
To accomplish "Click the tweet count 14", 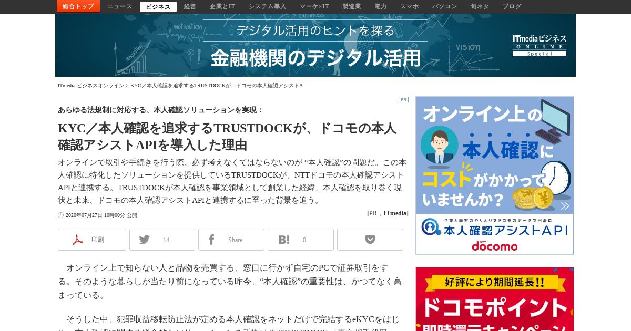I will [x=166, y=240].
